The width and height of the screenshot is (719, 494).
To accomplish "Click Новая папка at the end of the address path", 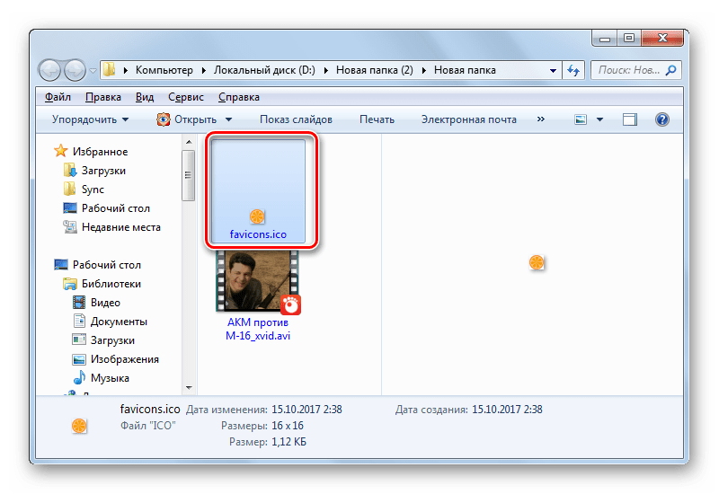I will (x=465, y=70).
